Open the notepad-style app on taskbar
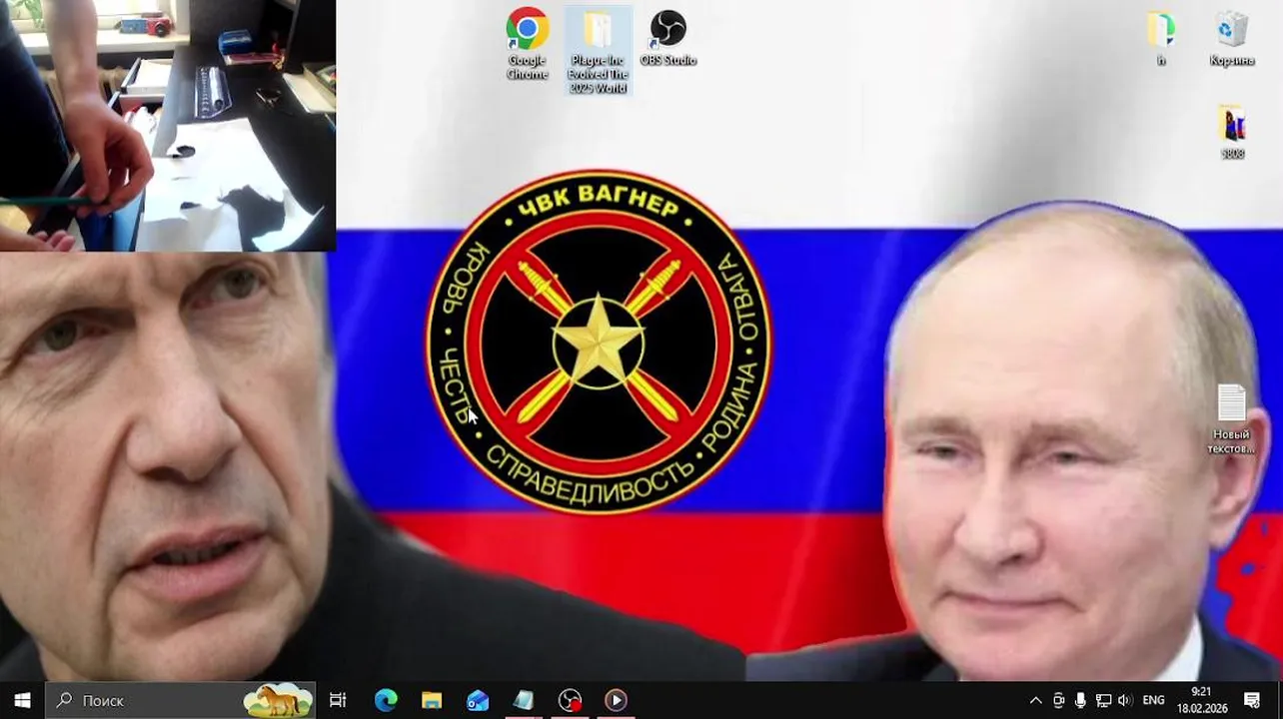The image size is (1283, 719). [524, 700]
